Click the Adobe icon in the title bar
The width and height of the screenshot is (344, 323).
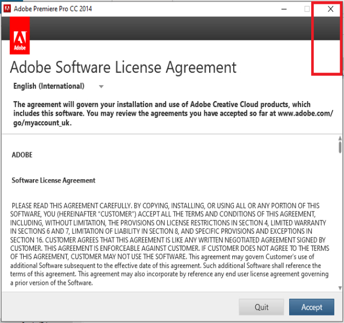pyautogui.click(x=7, y=9)
